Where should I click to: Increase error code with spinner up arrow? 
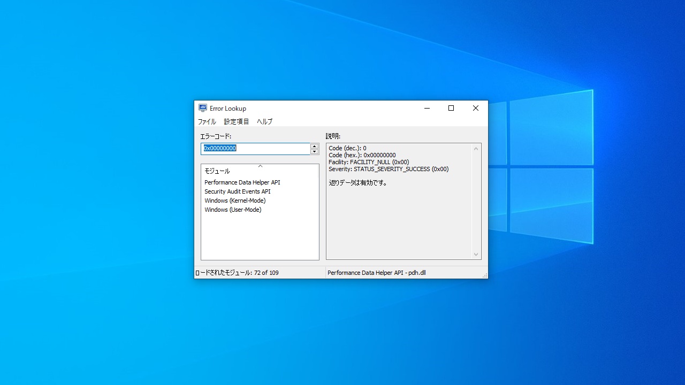(x=315, y=145)
